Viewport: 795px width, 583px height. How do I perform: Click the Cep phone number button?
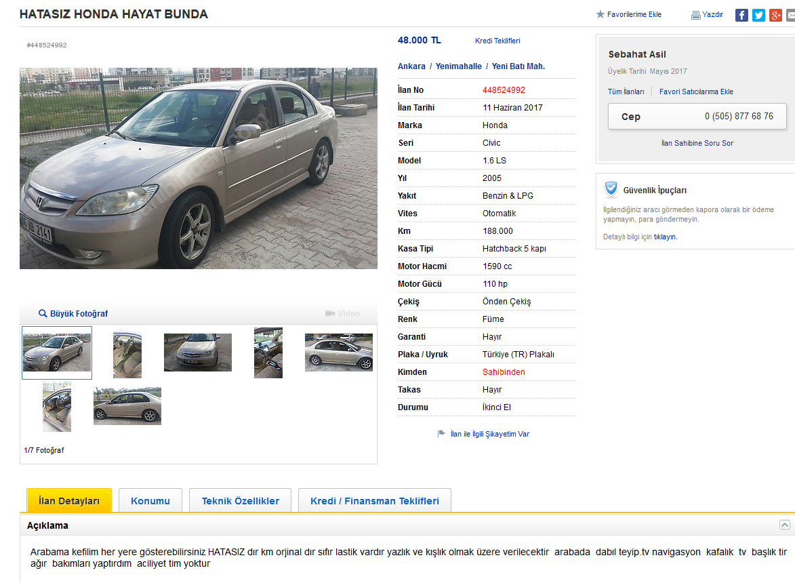697,117
